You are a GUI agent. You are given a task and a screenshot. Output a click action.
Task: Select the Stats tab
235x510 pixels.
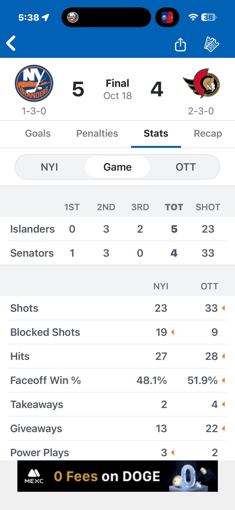[156, 134]
